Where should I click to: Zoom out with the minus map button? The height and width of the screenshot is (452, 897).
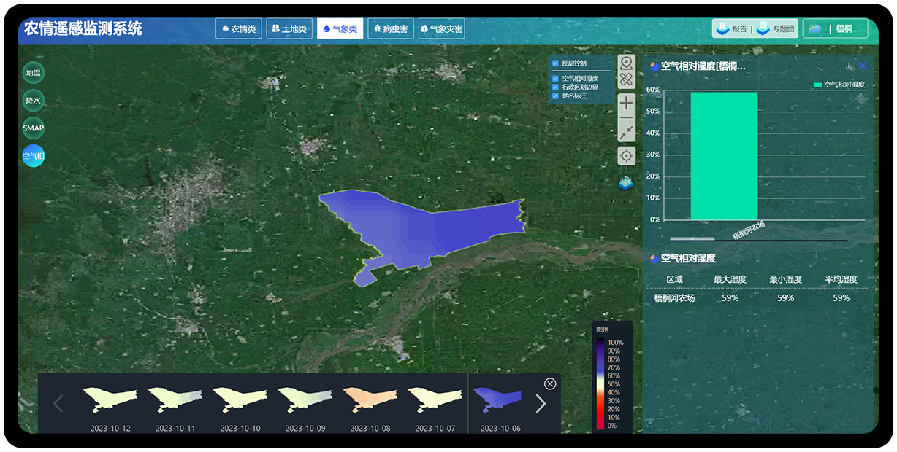626,118
